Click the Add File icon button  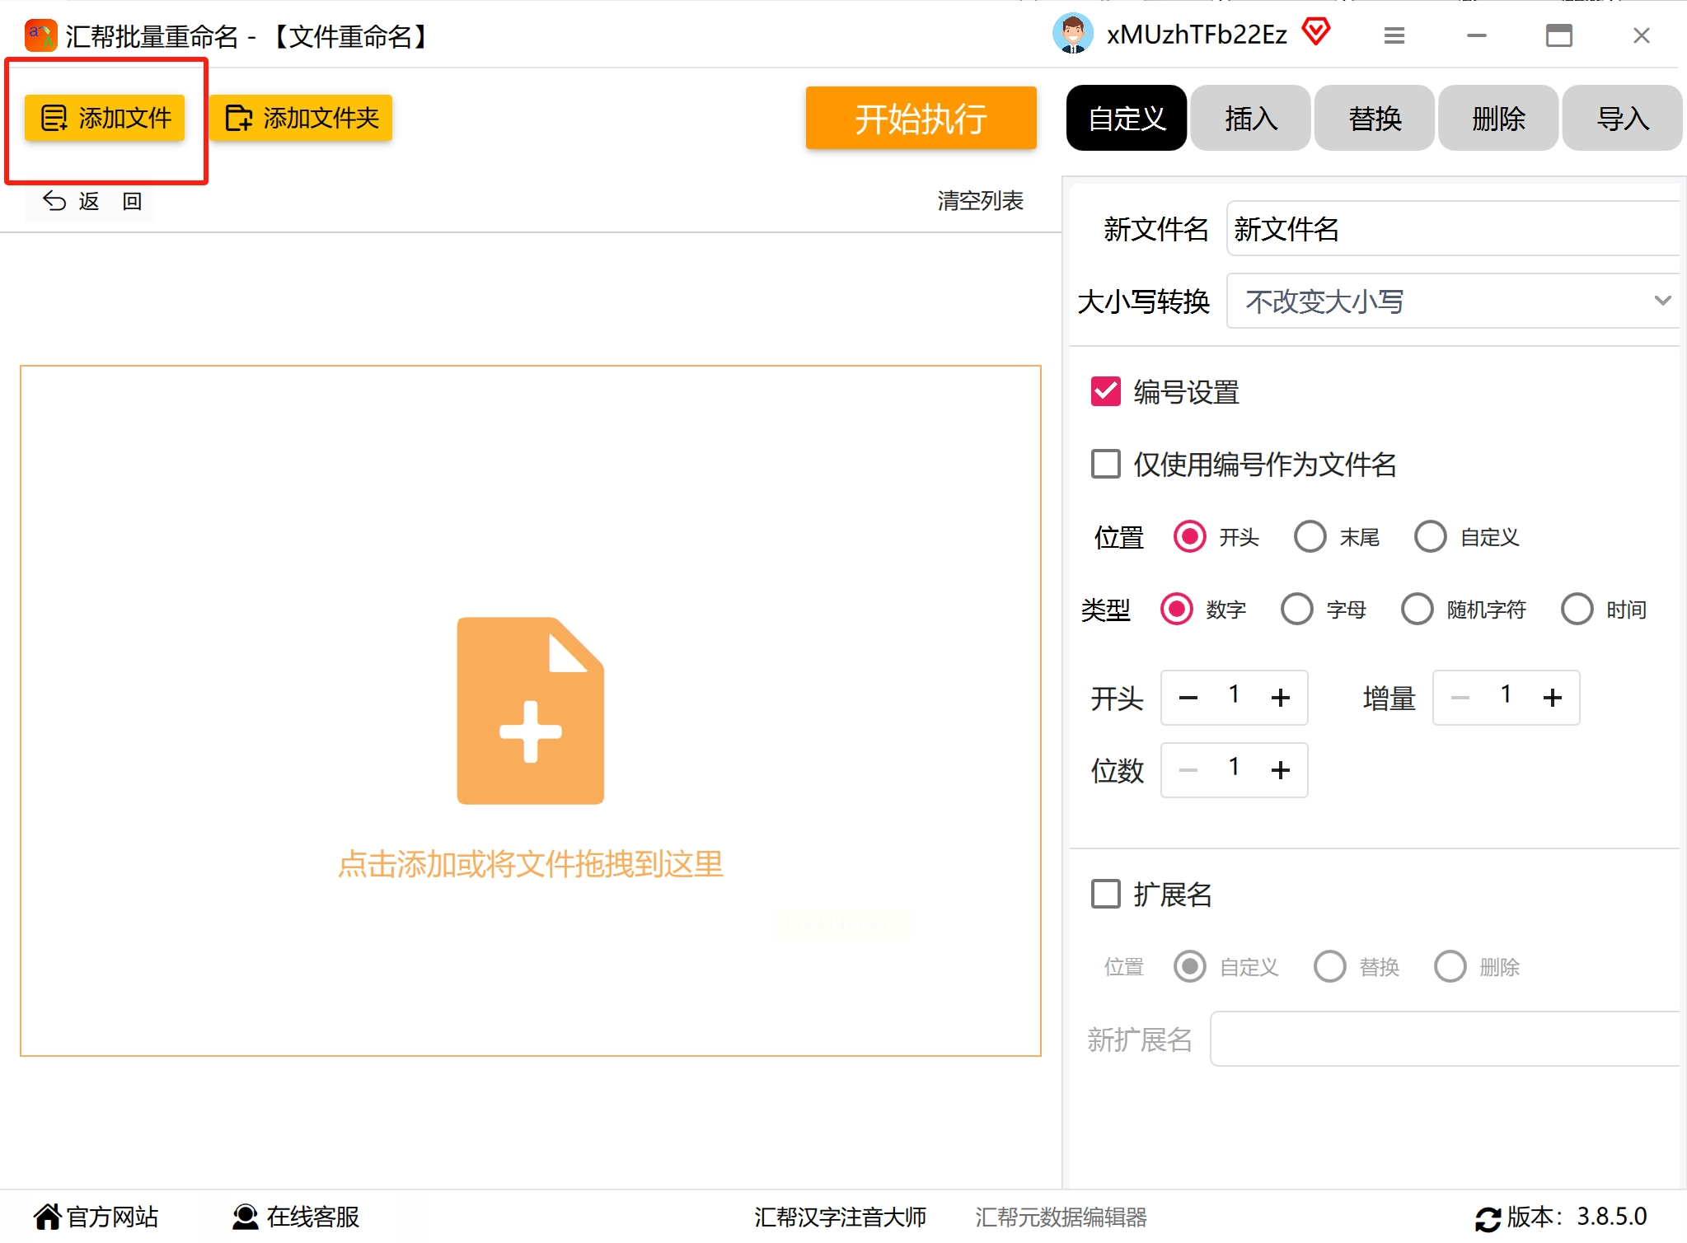pos(104,119)
